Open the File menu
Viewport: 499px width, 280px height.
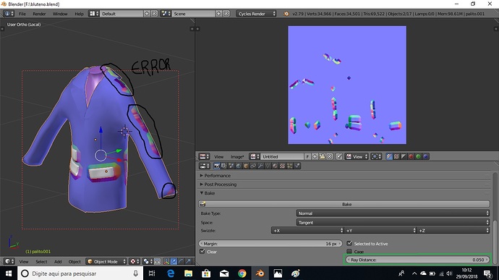tap(22, 14)
